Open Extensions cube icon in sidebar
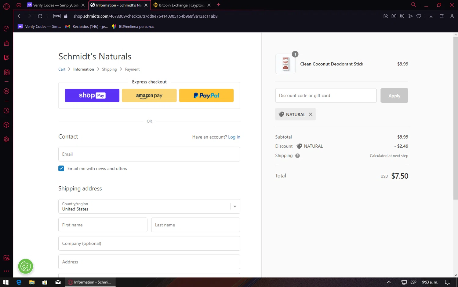 pyautogui.click(x=6, y=125)
